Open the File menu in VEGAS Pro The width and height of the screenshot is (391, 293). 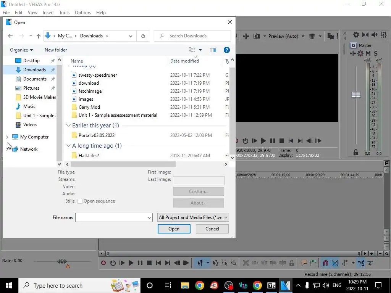6,13
